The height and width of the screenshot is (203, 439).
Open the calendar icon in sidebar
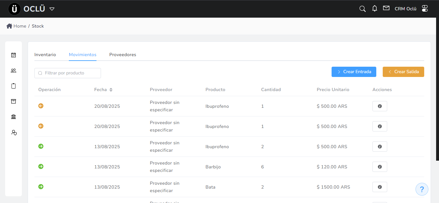tap(14, 55)
